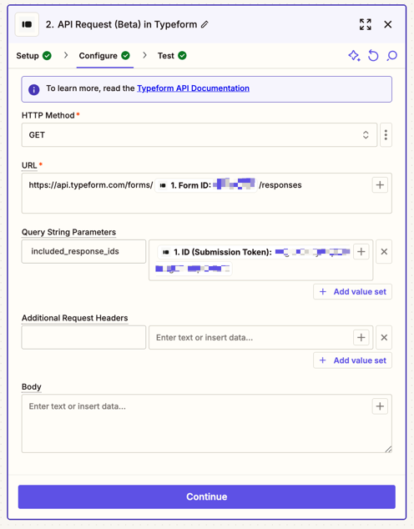Click the Query String Parameters label
Viewport: 414px width, 529px height.
point(68,232)
